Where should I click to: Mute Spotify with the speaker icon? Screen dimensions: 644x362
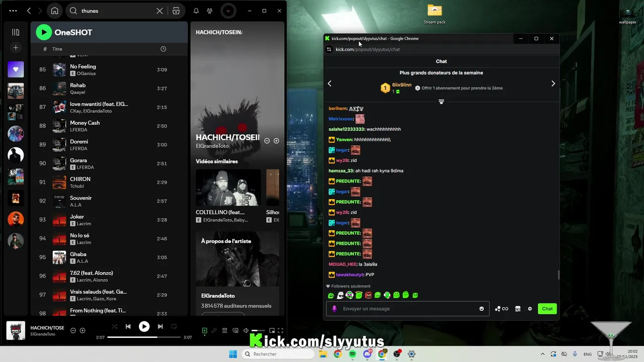pyautogui.click(x=246, y=330)
